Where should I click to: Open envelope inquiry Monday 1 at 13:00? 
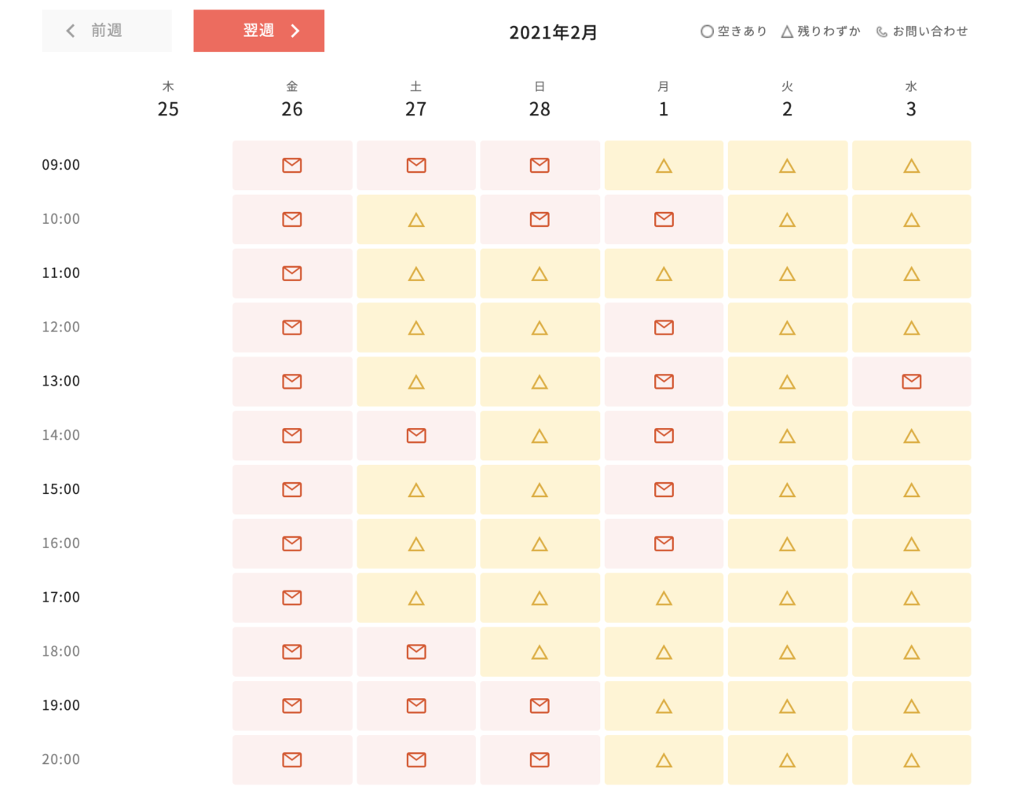(664, 382)
